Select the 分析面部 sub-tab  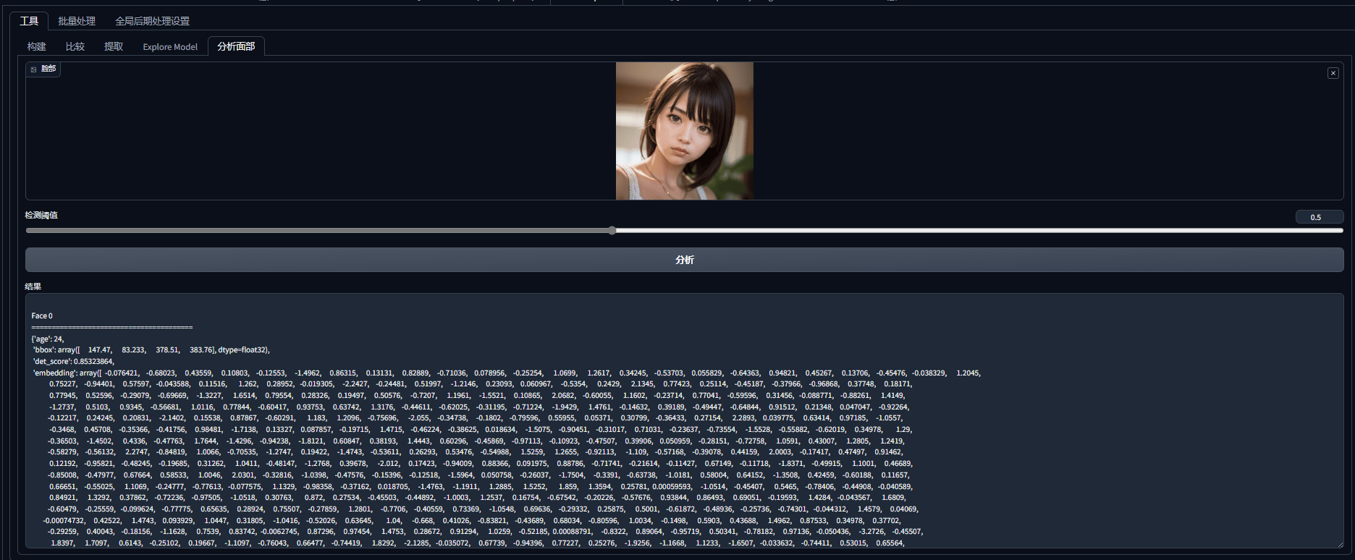(236, 46)
